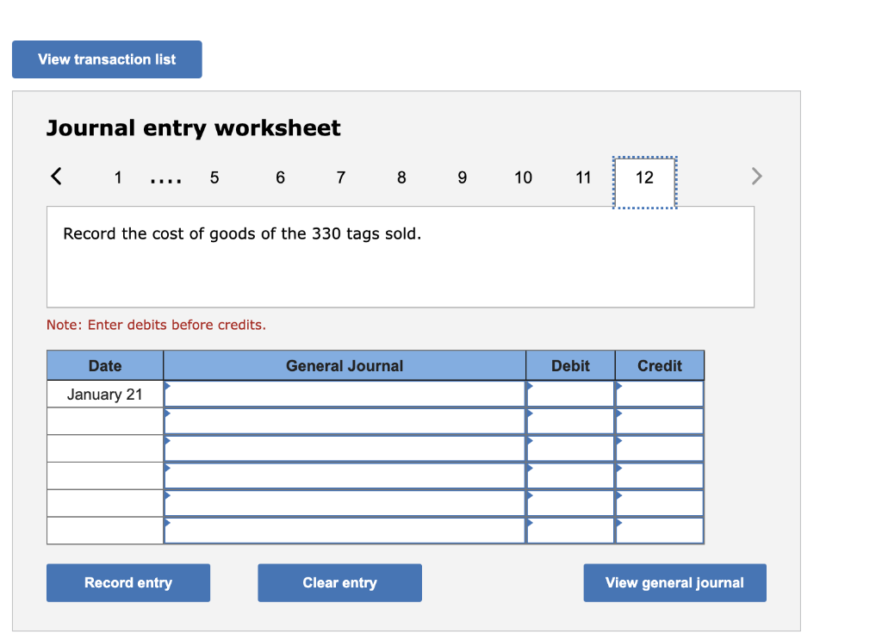
Task: Expand the hidden entries ellipsis
Action: pos(166,181)
